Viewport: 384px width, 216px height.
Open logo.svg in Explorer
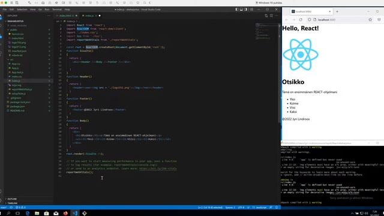point(16,85)
